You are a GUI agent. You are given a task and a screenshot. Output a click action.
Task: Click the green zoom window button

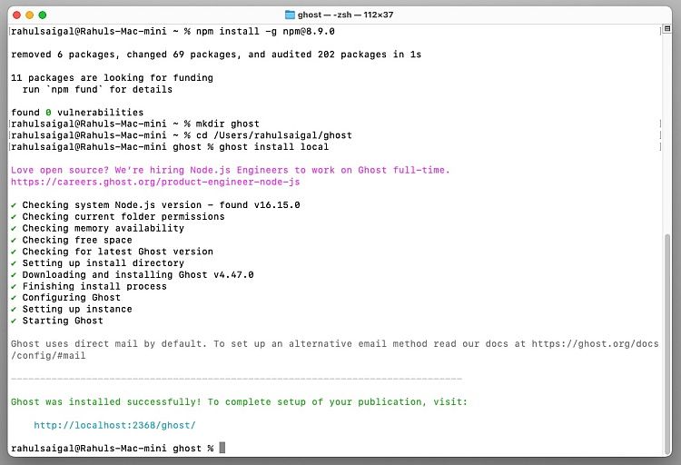point(43,15)
